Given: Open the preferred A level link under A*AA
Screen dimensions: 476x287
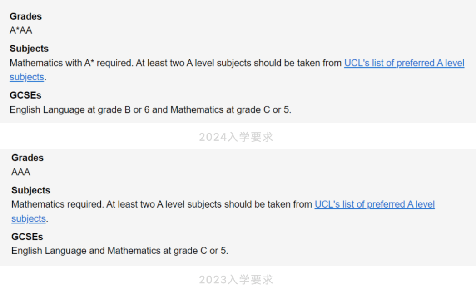Looking at the screenshot, I should (x=404, y=63).
